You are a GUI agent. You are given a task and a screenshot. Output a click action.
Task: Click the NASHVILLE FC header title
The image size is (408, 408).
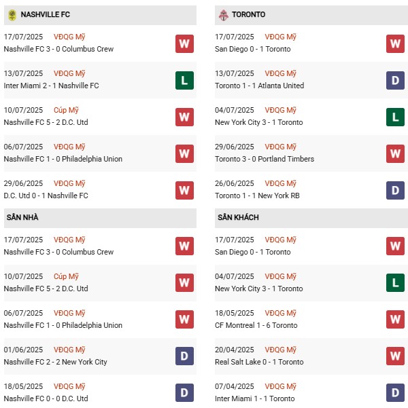point(46,14)
